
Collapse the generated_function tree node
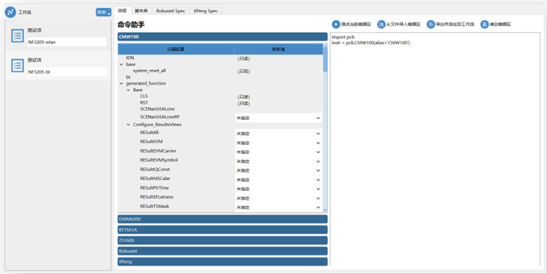point(121,84)
